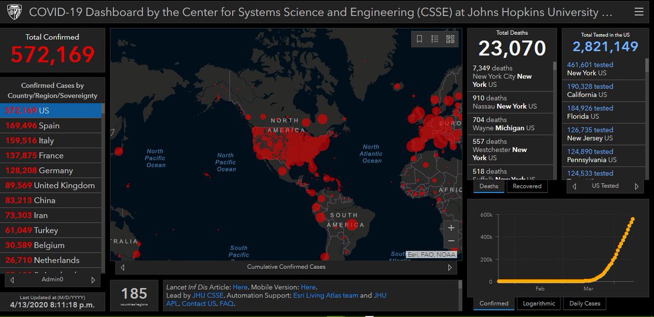Select the Logarithmic chart tab
Screen dimensions: 654x317
coord(539,304)
